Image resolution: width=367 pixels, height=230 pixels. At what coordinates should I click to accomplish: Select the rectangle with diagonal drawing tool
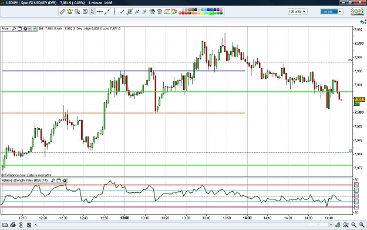coord(130,12)
